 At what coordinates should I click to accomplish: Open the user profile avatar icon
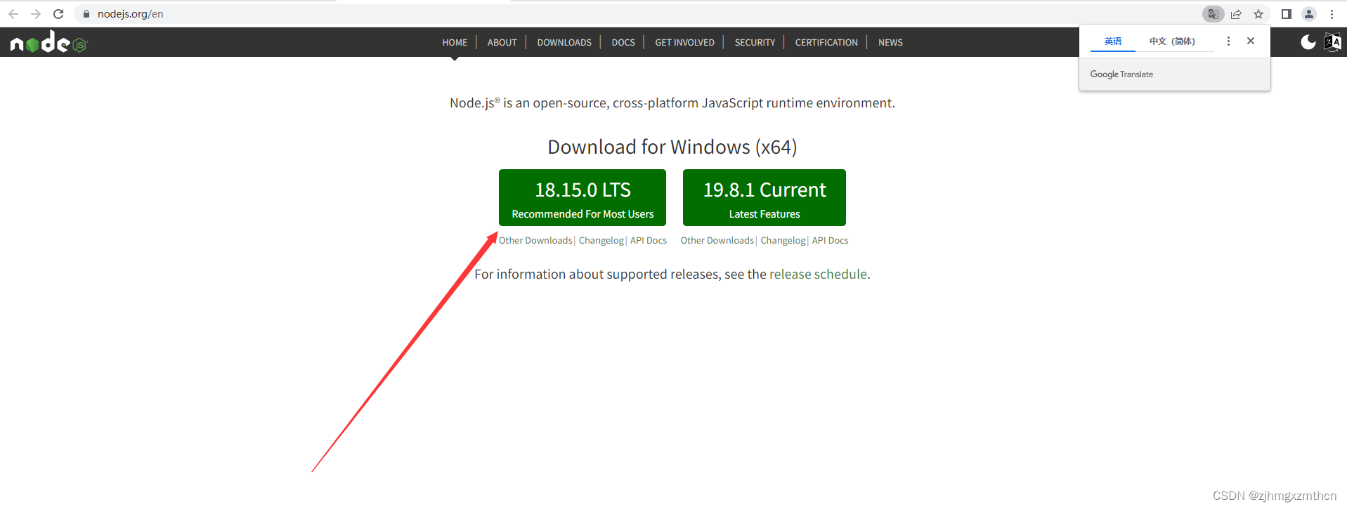pos(1309,14)
